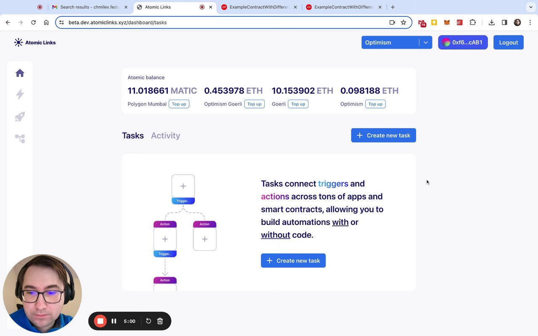The width and height of the screenshot is (538, 336).
Task: Click the right Action plus box
Action: [x=205, y=239]
